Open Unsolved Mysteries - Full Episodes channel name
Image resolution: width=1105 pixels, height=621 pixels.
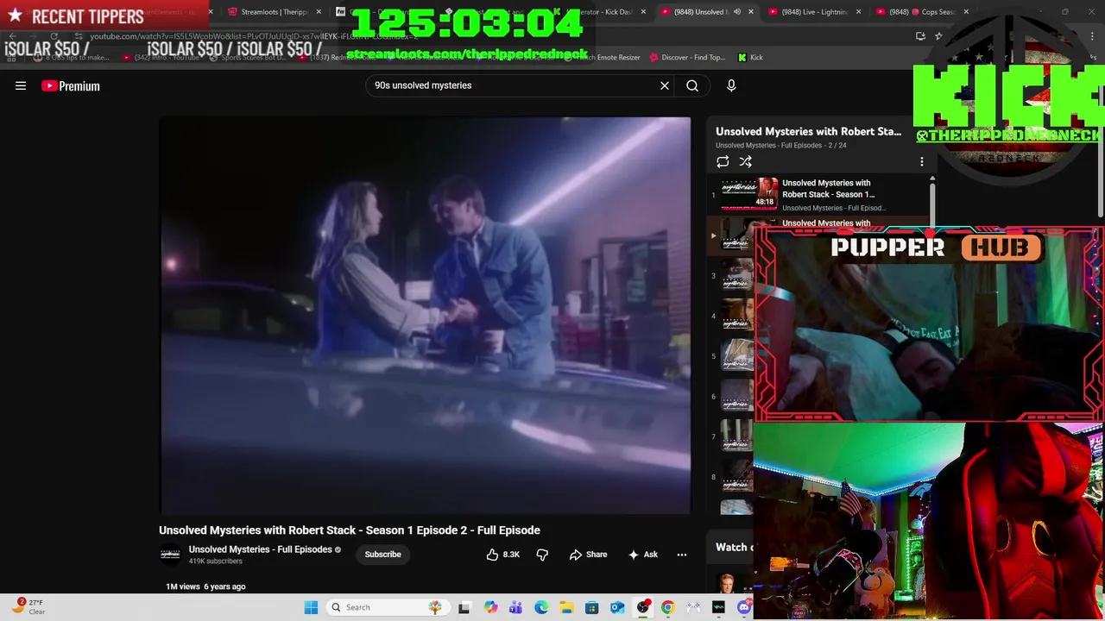coord(260,549)
